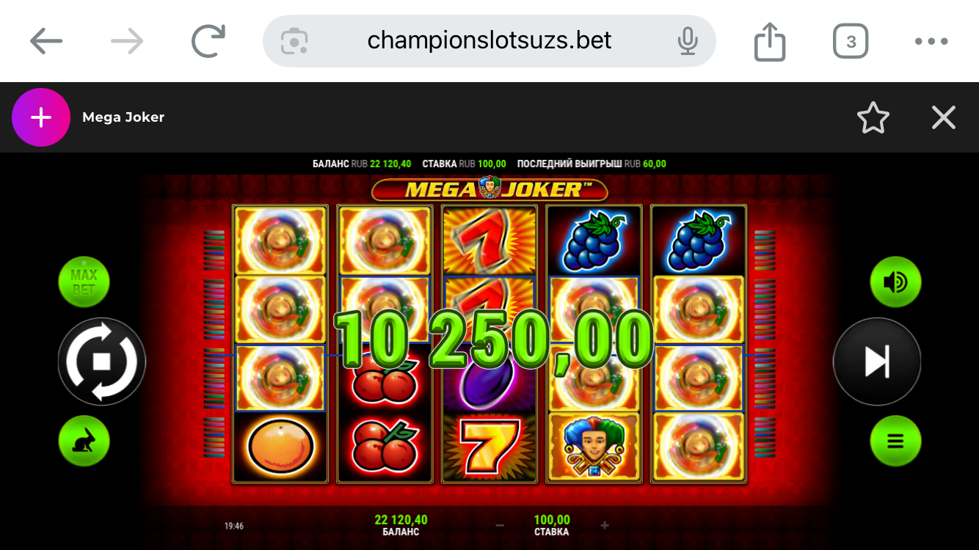The width and height of the screenshot is (979, 550).
Task: Reload the page with the refresh icon
Action: 208,41
